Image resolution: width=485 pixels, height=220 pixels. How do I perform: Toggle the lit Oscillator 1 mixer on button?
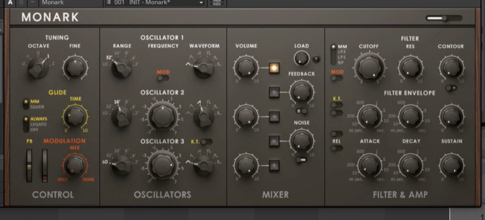274,68
